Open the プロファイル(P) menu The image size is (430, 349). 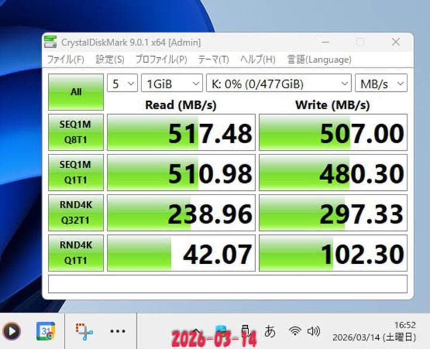tap(161, 60)
